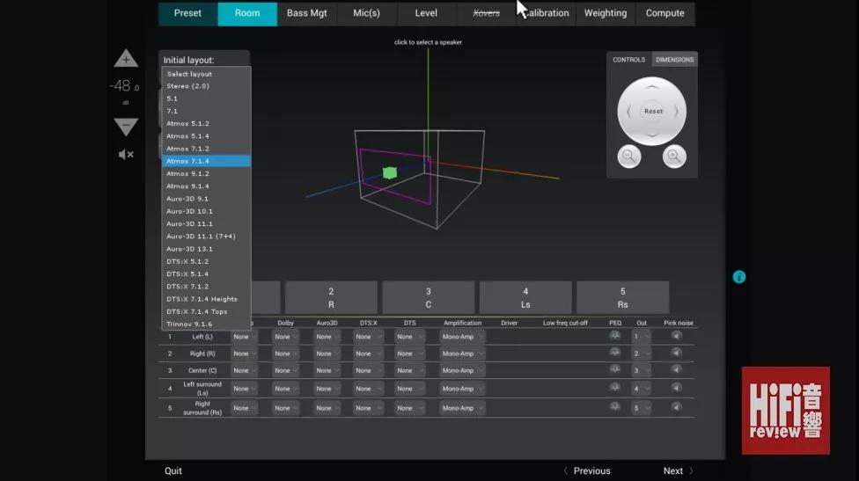Rotate view up with the control pad arrow
Viewport: 859px width, 481px height.
tap(652, 86)
